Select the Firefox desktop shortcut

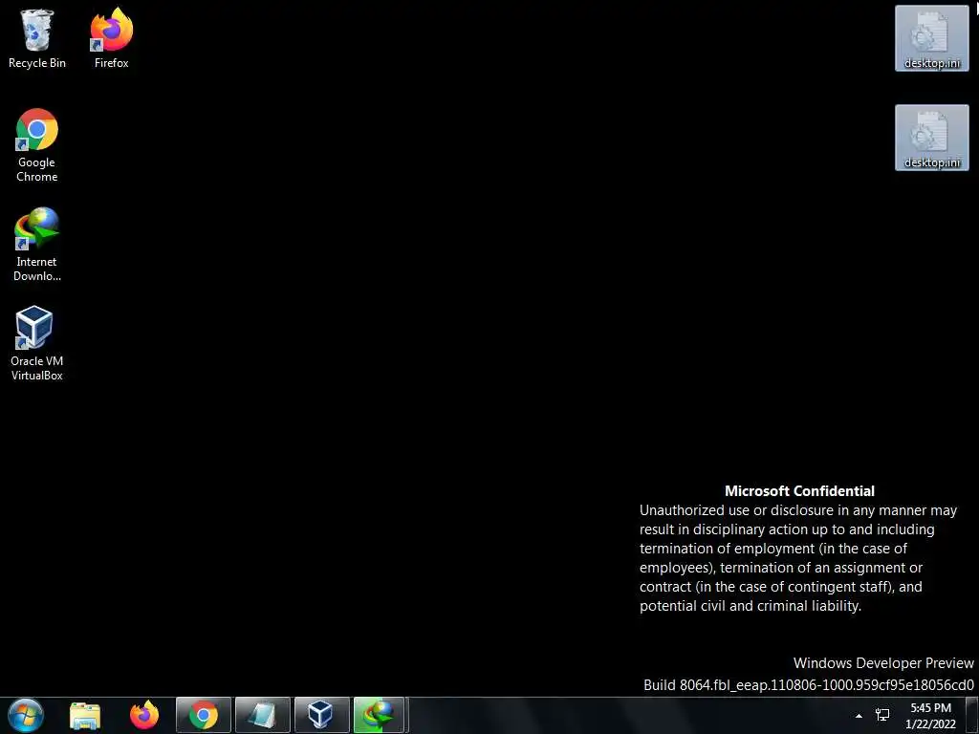112,38
